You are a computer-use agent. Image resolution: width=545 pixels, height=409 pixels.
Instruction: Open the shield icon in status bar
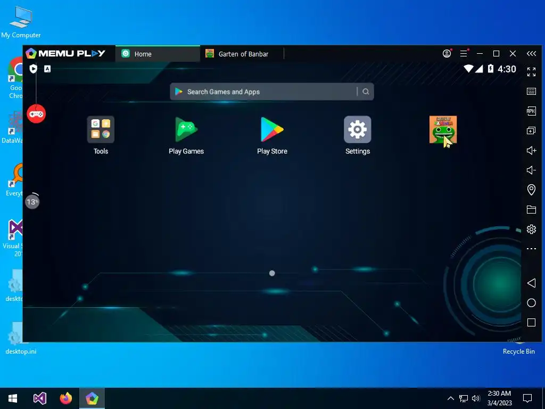click(33, 69)
